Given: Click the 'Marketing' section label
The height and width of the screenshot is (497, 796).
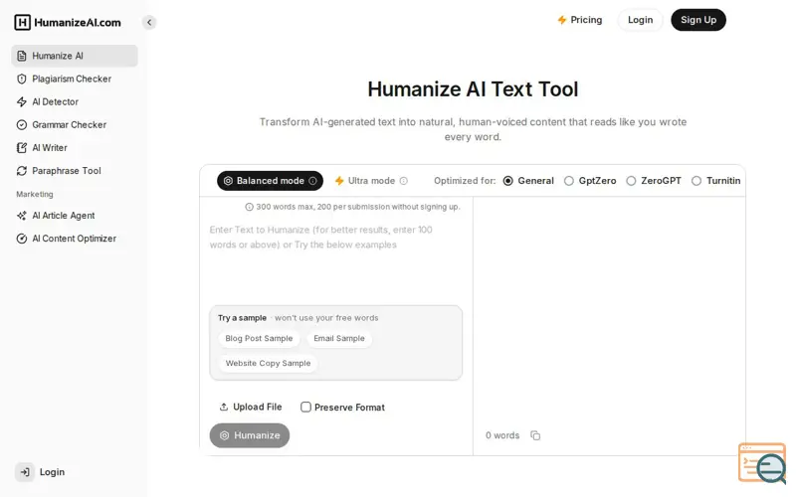Looking at the screenshot, I should pos(35,194).
